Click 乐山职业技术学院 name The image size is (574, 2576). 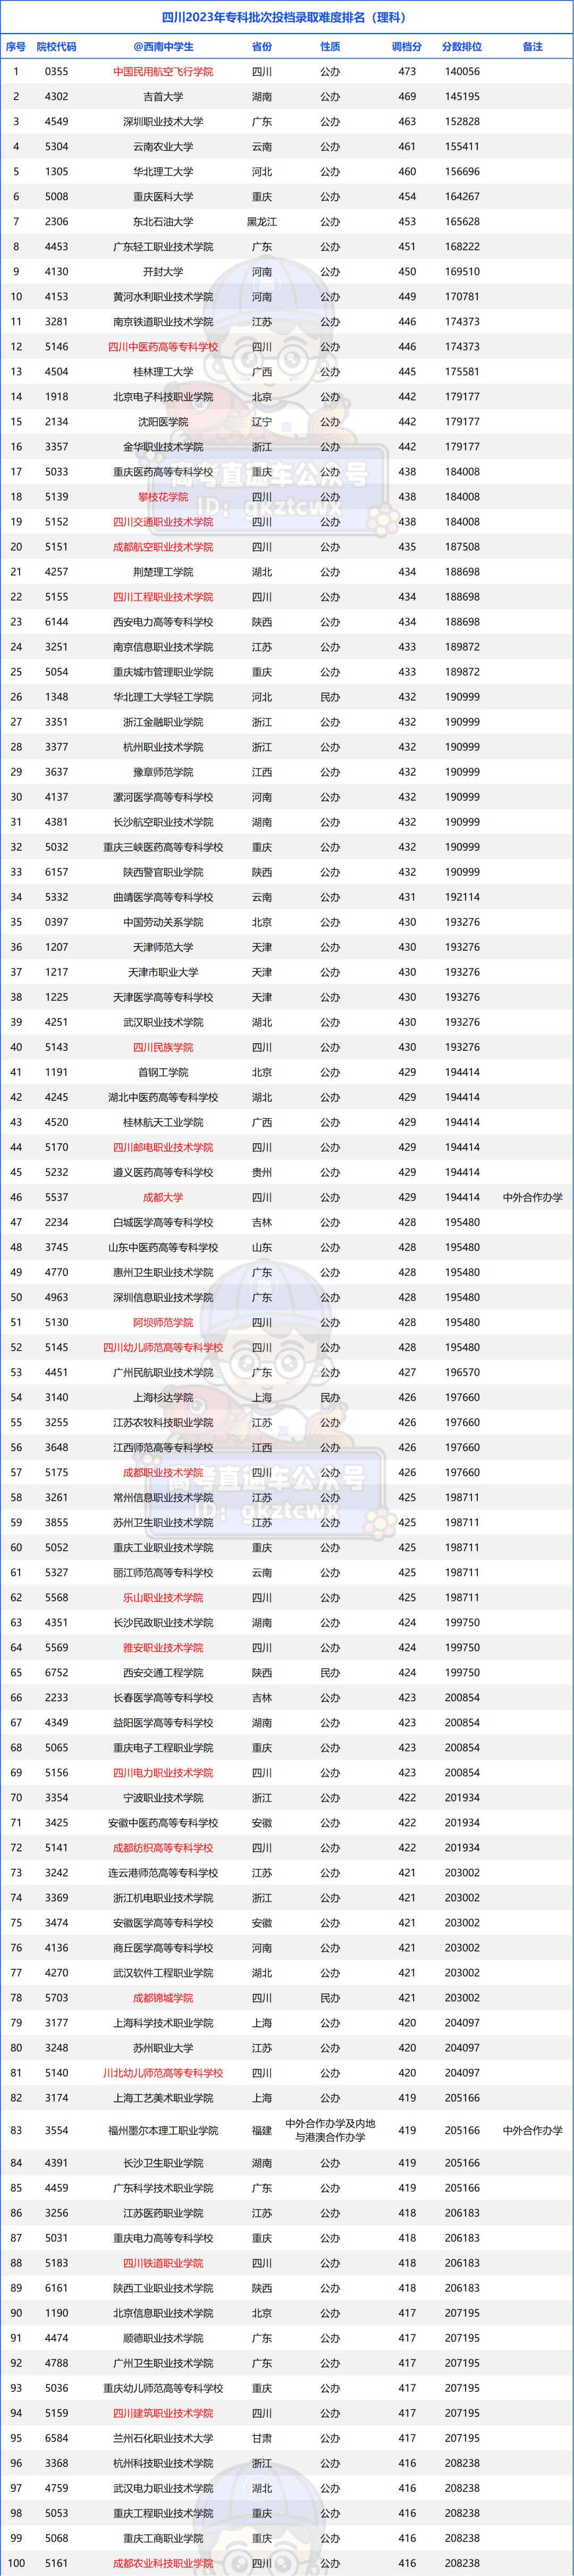click(x=163, y=1597)
